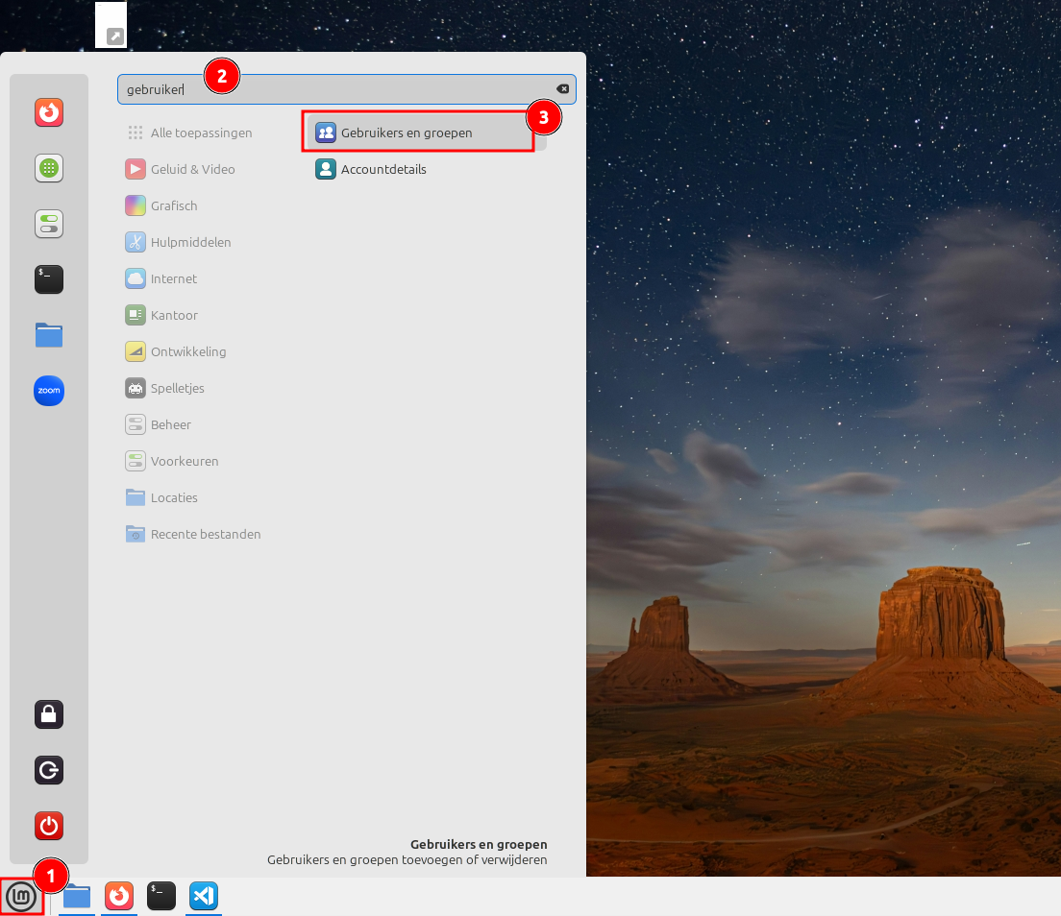Show Alle toepassingen

[200, 133]
